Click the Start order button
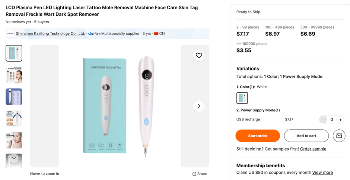This screenshot has height=180, width=350. pyautogui.click(x=258, y=136)
